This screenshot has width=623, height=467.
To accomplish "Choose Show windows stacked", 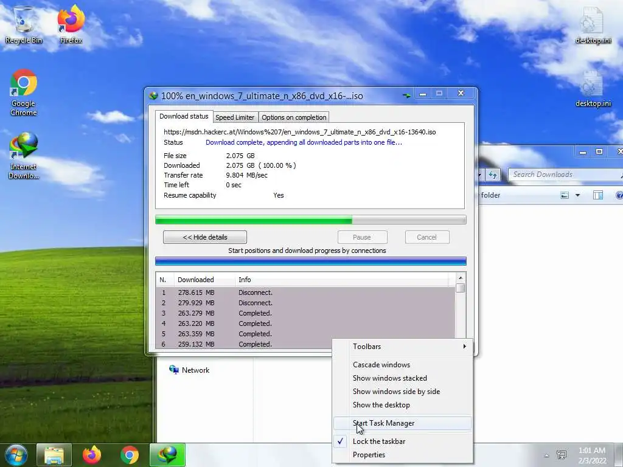I will click(x=403, y=378).
